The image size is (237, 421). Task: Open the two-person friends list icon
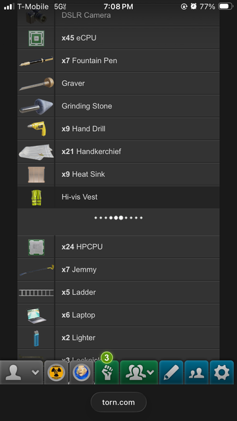[196, 373]
